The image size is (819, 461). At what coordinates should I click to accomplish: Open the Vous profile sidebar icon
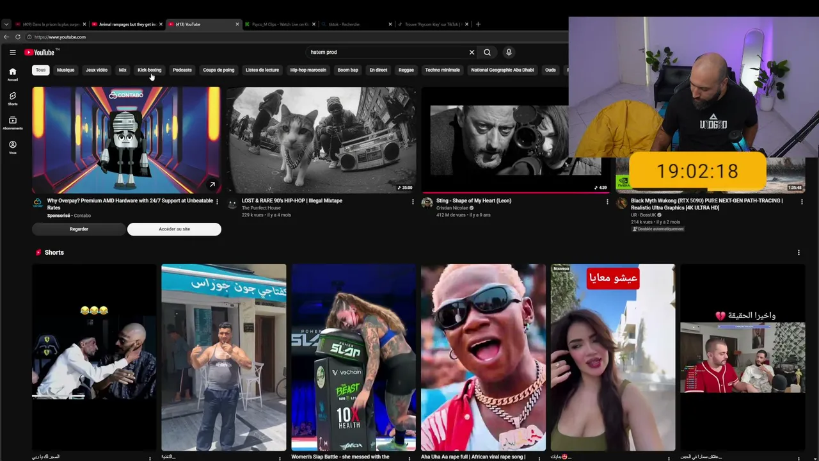12,147
